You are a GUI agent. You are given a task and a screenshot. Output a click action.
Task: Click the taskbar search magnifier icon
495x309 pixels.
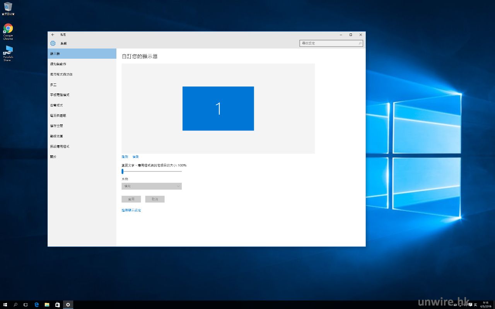15,305
